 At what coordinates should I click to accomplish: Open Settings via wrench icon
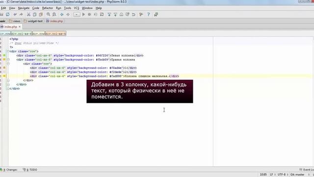[x=141, y=14]
